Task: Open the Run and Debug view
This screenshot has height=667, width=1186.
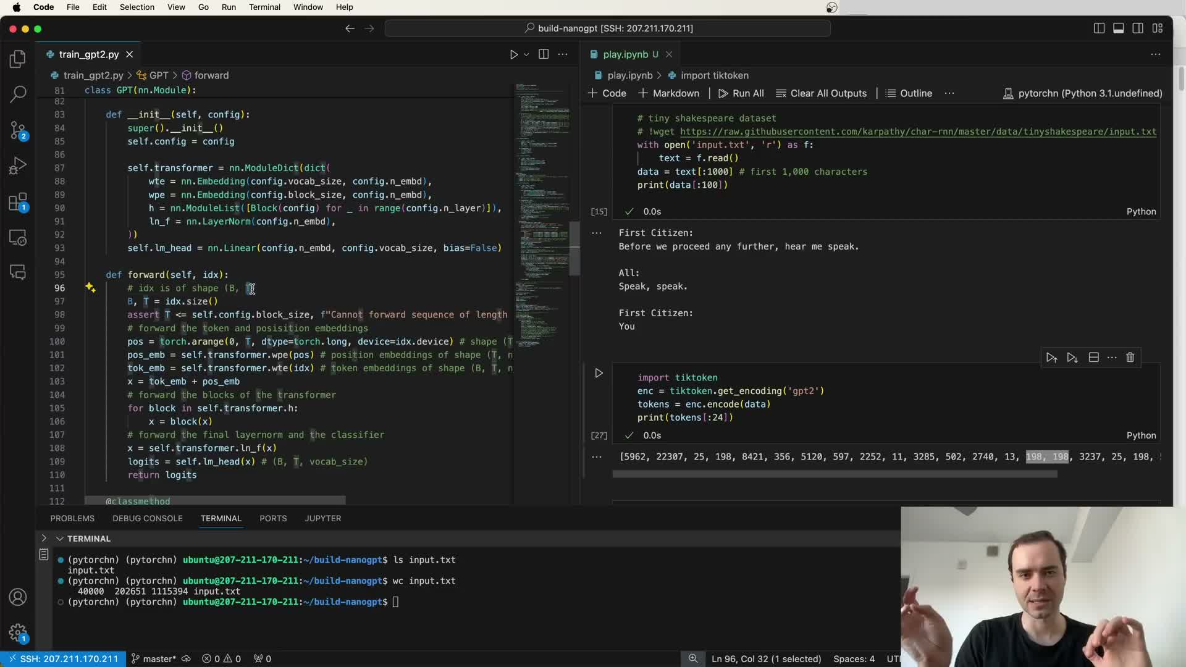Action: (18, 166)
